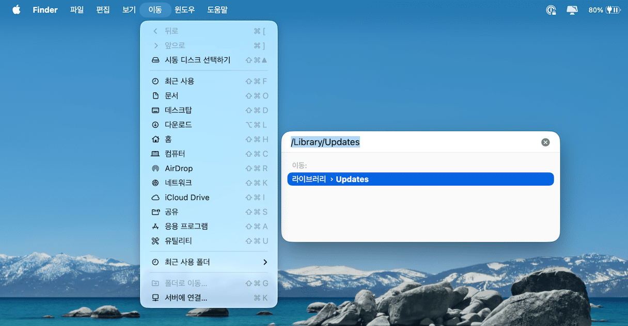The width and height of the screenshot is (628, 326).
Task: Click the shared folder icon beside 공유
Action: click(155, 211)
